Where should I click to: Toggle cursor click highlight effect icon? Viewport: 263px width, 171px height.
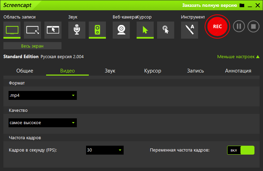pyautogui.click(x=166, y=30)
